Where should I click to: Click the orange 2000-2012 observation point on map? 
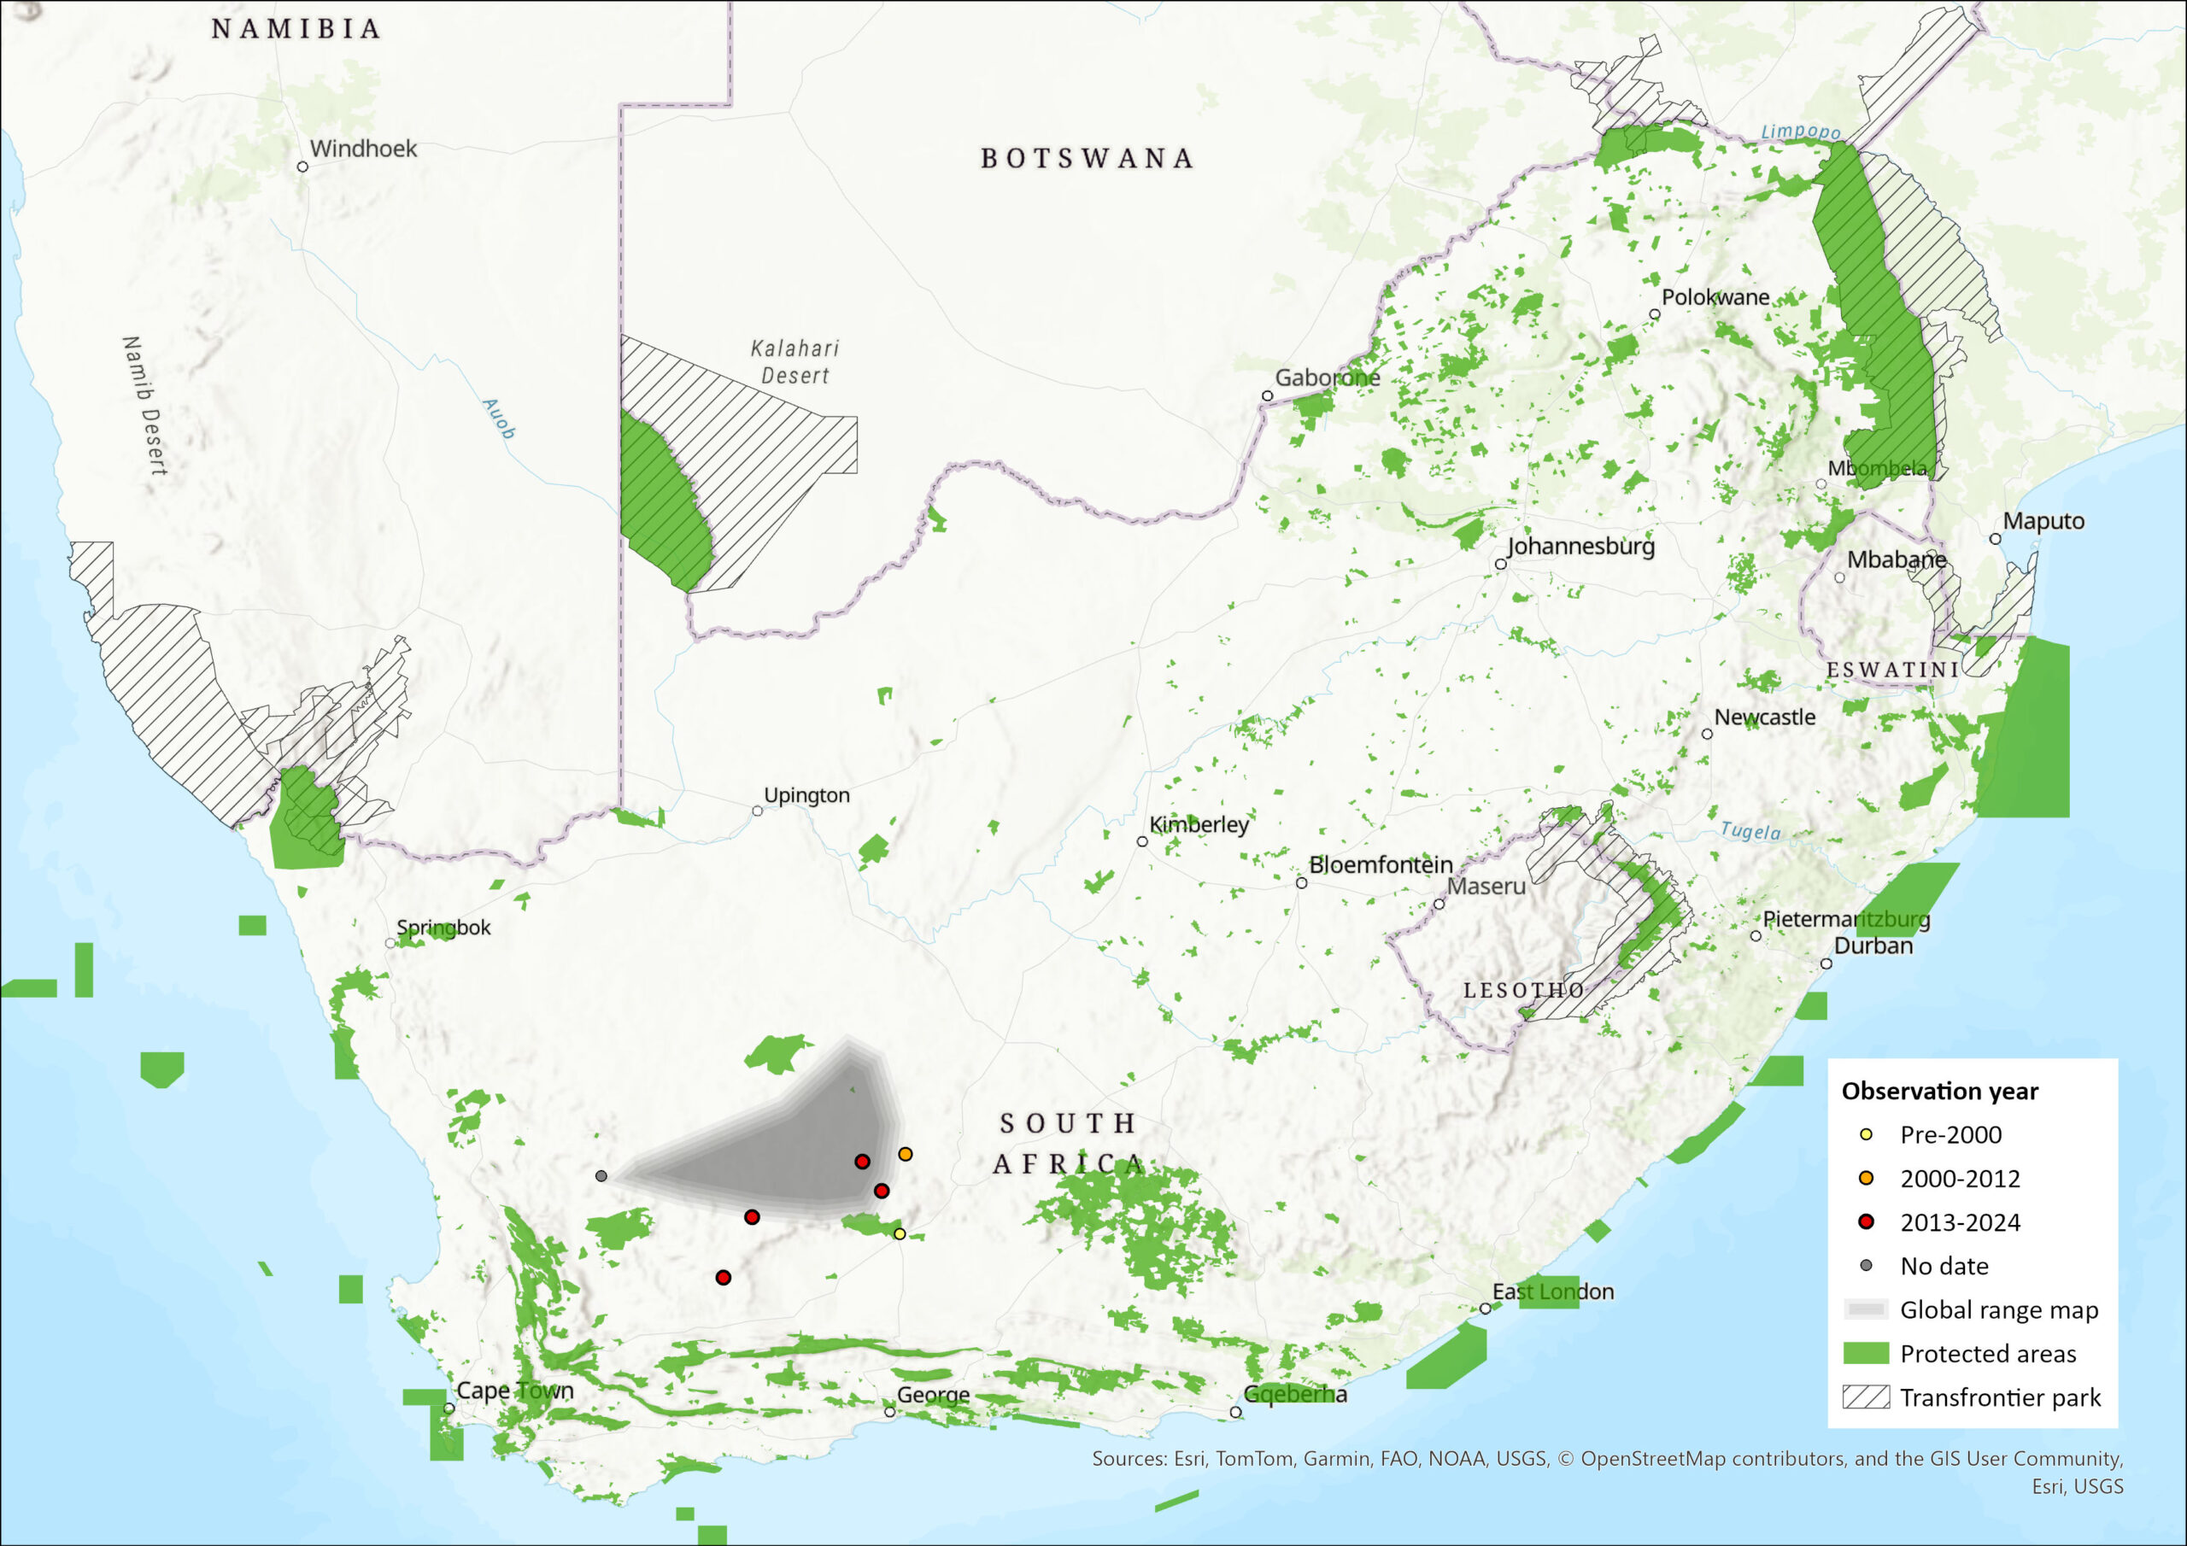(x=906, y=1154)
